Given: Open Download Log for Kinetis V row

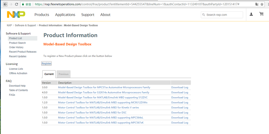Looking at the screenshot, I should pos(180,107).
